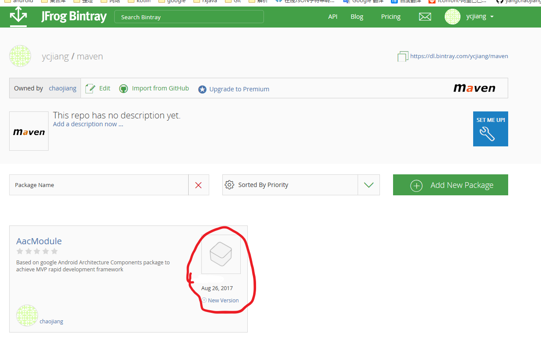Open the Blog link in header

357,17
